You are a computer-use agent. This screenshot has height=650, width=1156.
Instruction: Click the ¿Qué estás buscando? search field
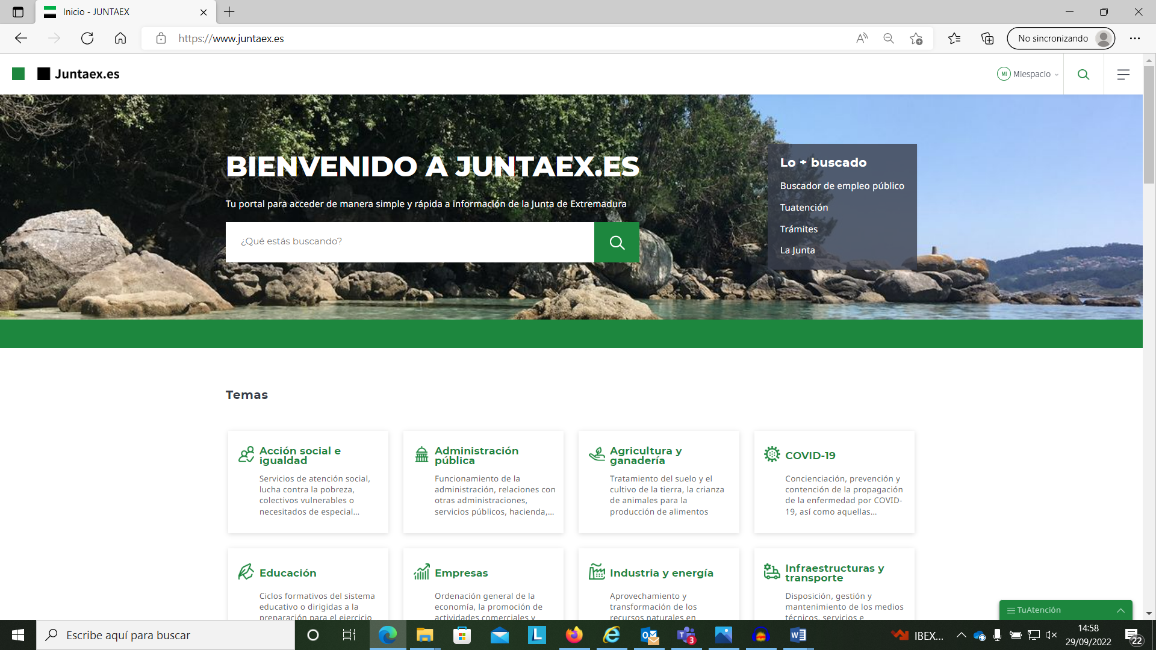point(409,242)
